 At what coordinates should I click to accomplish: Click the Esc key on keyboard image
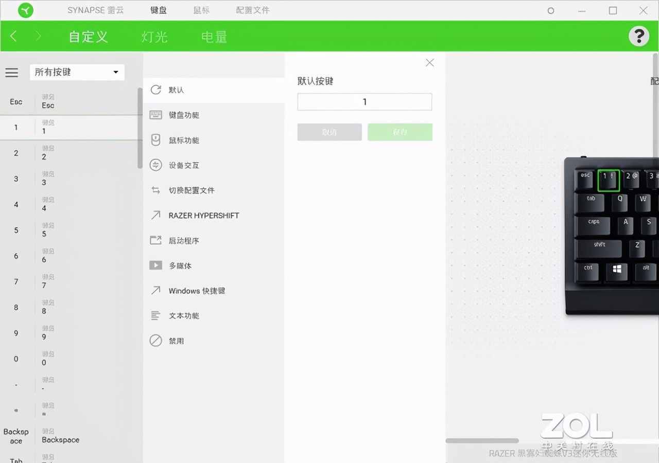click(584, 179)
